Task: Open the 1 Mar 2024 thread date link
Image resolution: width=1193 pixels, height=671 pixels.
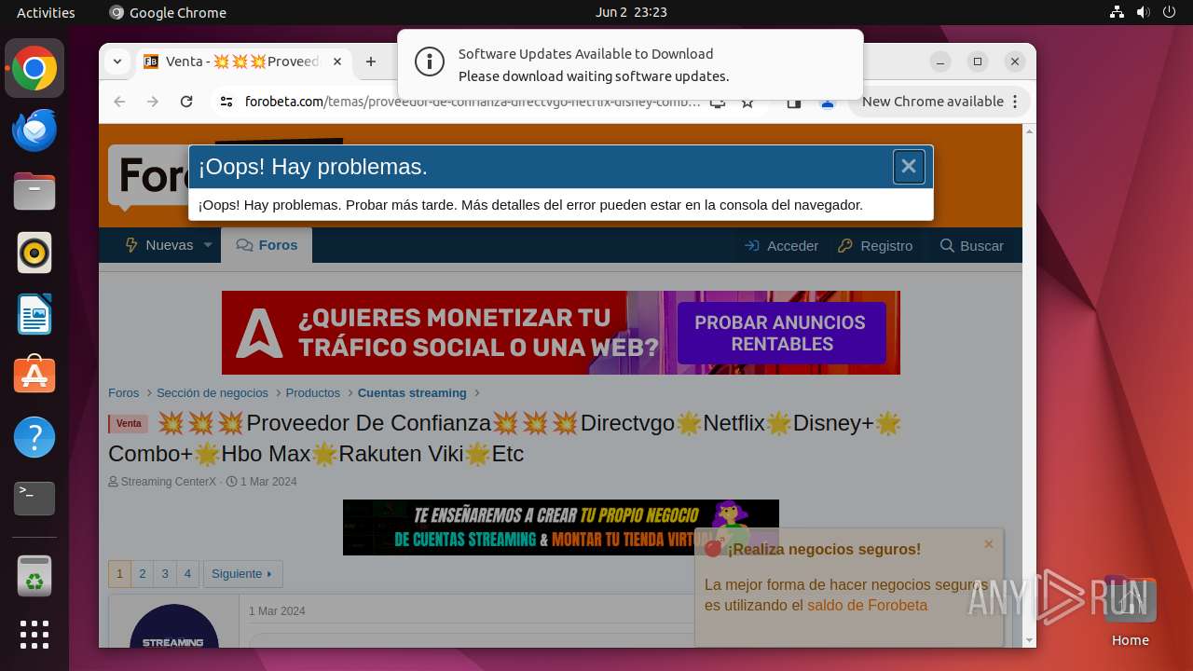Action: point(268,482)
